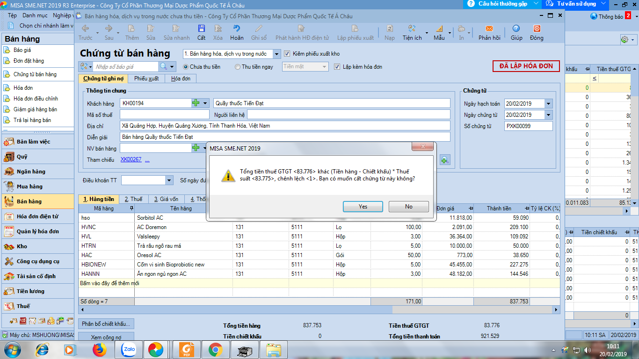
Task: Click right arrow of the grid horizontal scrollbar
Action: (x=556, y=310)
